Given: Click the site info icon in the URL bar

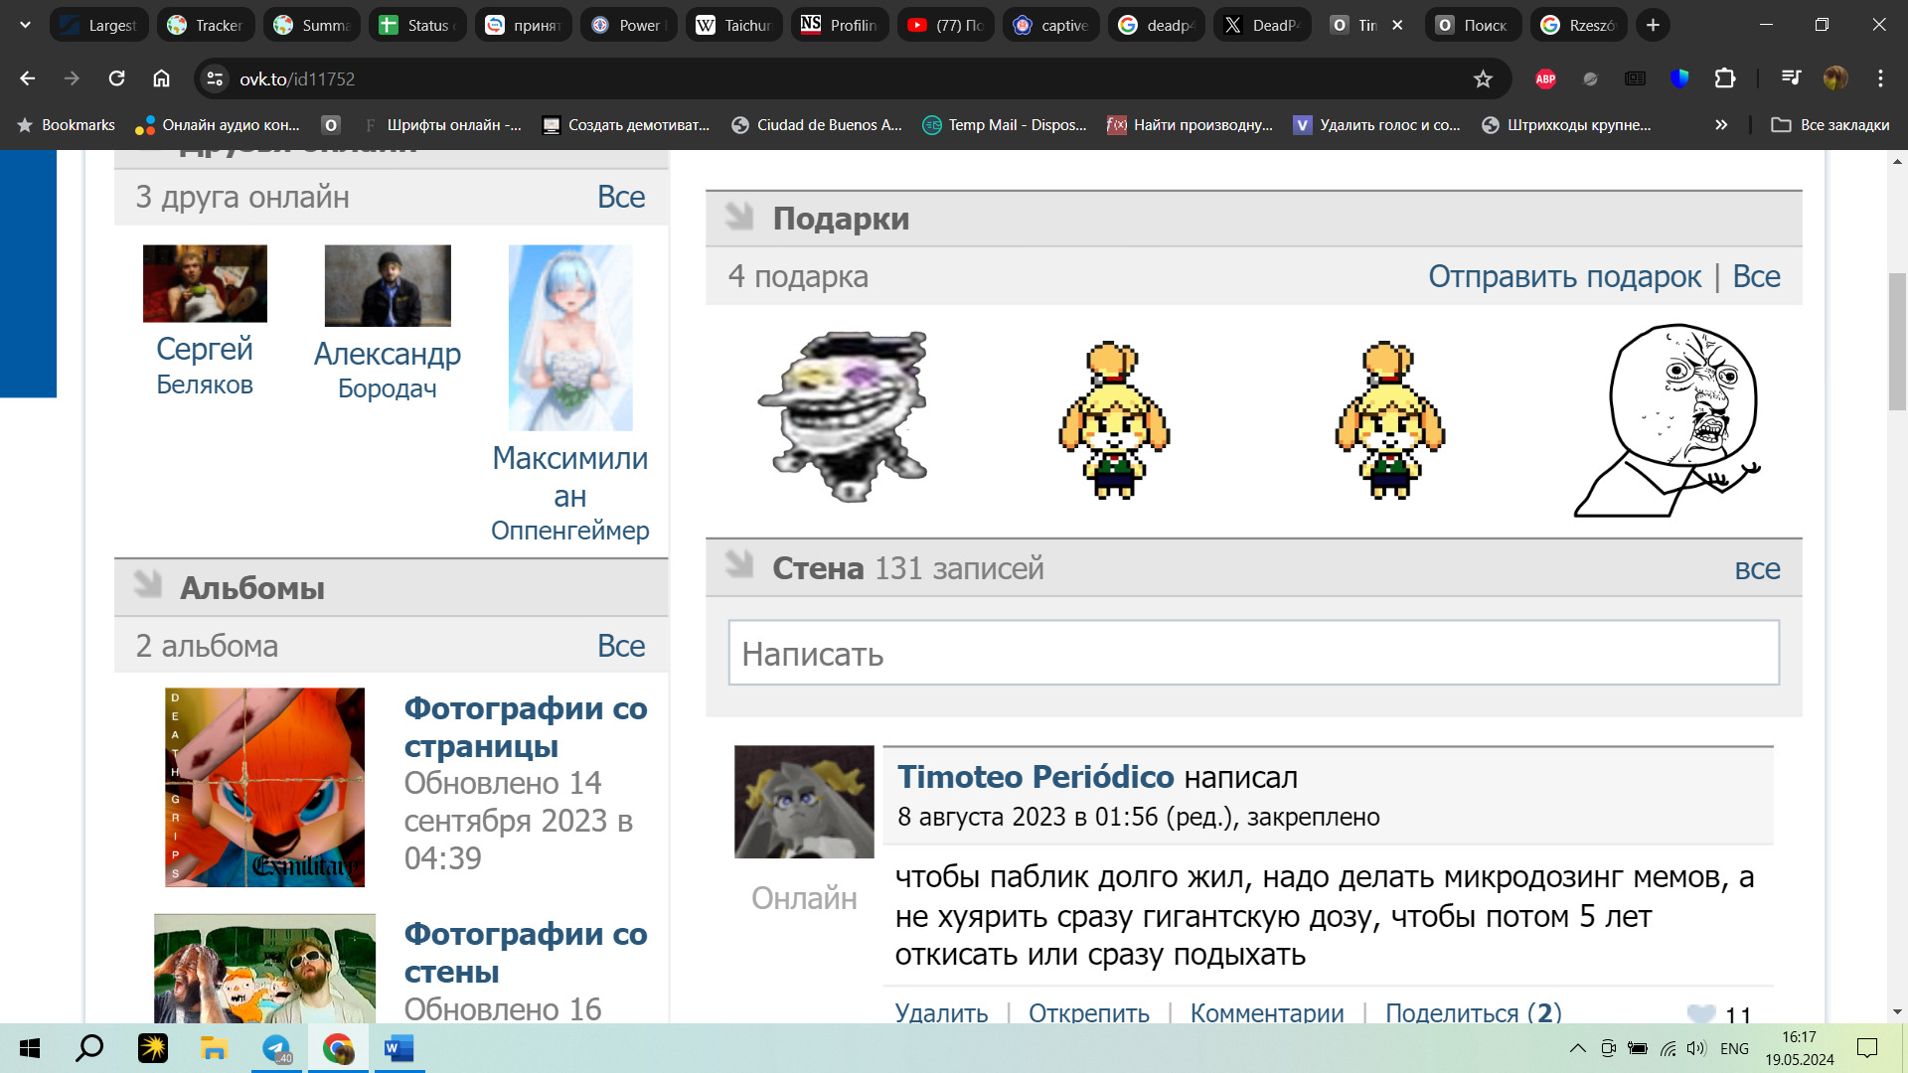Looking at the screenshot, I should click(x=215, y=79).
